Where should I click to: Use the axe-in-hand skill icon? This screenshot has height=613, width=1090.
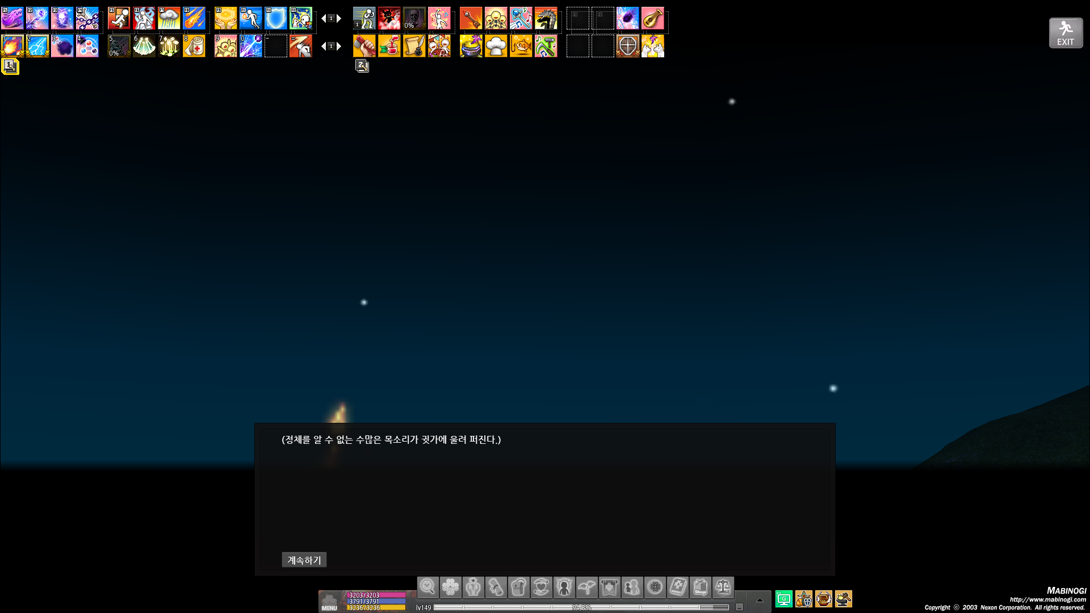tap(364, 46)
